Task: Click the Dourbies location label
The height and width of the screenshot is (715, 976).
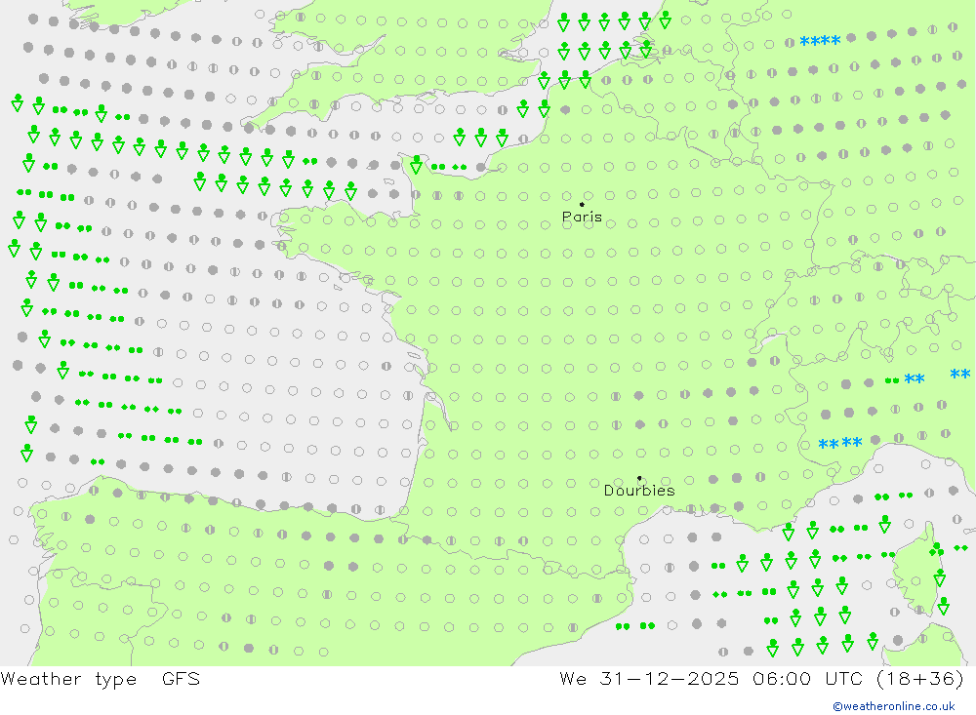Action: click(639, 491)
